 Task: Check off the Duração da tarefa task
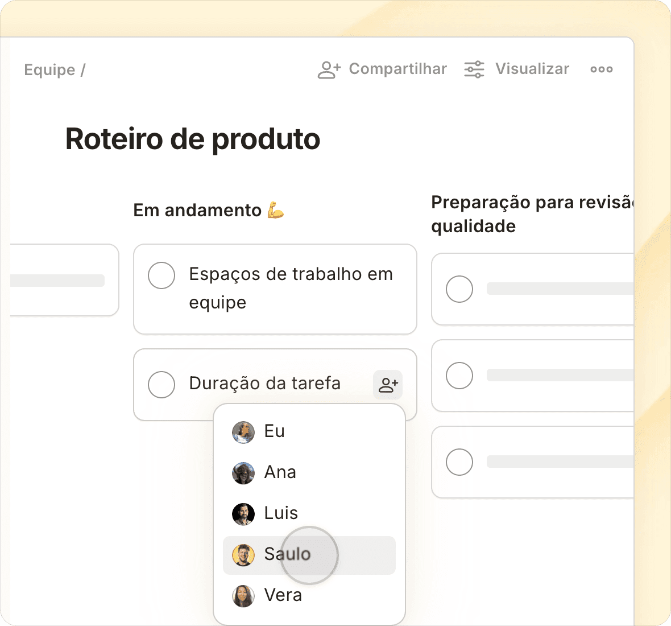[x=161, y=385]
